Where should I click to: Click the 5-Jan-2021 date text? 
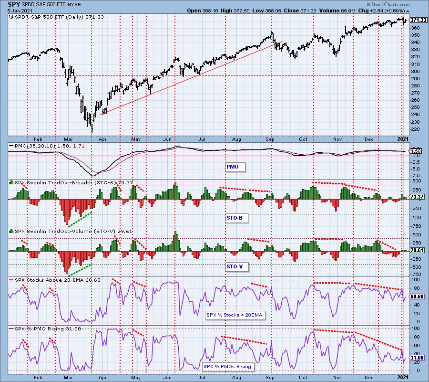[x=20, y=11]
